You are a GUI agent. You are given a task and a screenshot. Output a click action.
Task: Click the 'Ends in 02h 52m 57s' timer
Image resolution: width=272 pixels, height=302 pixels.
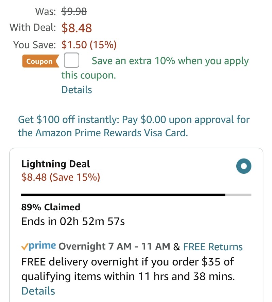(x=73, y=221)
